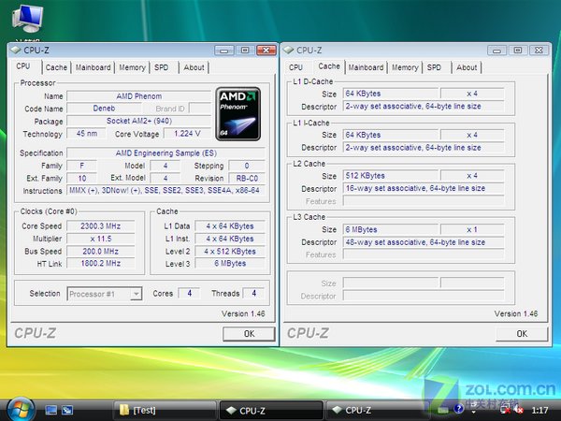Click the AMD Phenom logo image
The image size is (561, 421).
[x=237, y=114]
